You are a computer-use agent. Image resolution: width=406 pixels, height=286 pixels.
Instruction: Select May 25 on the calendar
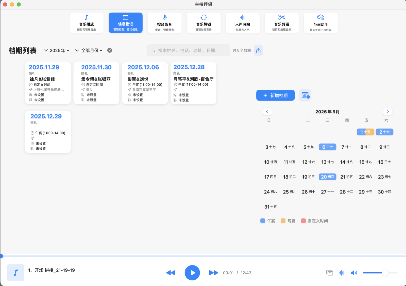(x=290, y=192)
